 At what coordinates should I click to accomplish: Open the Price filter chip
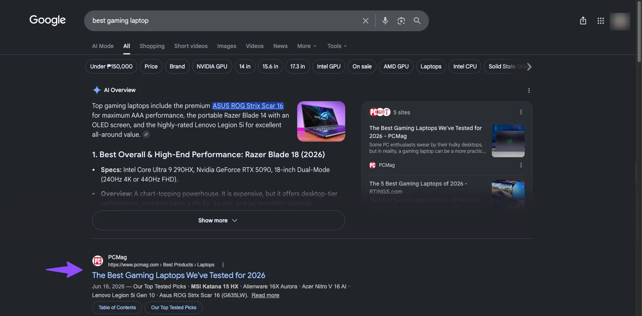point(151,66)
